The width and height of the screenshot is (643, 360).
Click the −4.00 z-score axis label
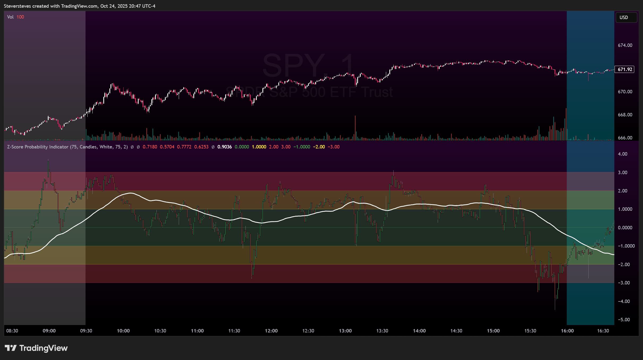coord(624,301)
